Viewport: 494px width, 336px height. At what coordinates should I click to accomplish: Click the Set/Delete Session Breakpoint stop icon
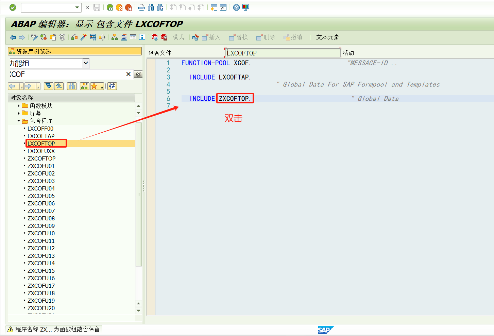click(155, 37)
